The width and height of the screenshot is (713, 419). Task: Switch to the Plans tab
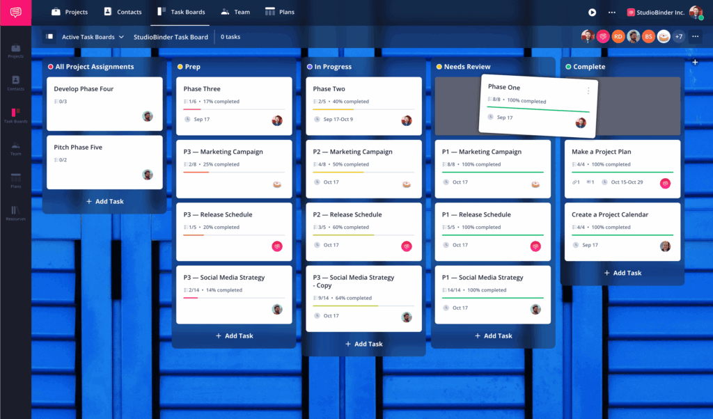tap(280, 12)
